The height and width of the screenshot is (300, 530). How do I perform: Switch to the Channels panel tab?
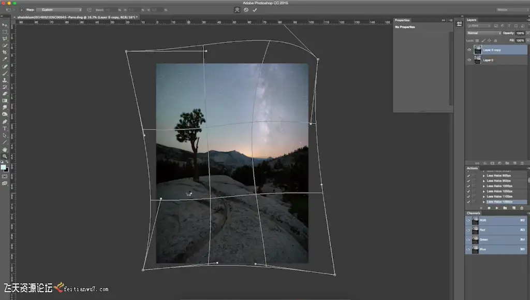pyautogui.click(x=473, y=213)
